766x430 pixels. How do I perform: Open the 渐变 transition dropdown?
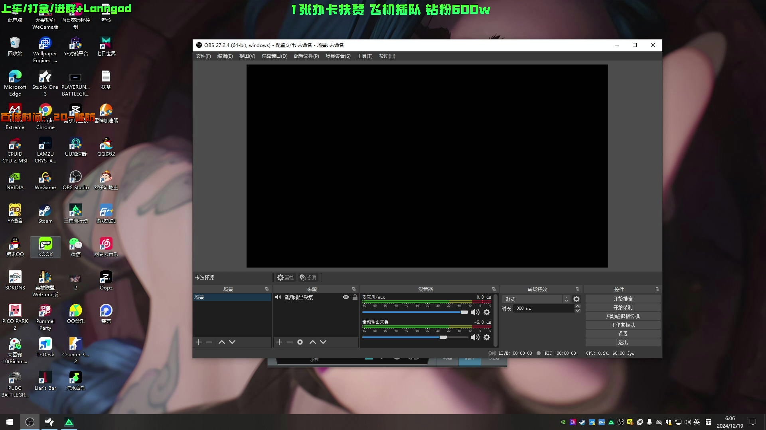click(x=536, y=299)
